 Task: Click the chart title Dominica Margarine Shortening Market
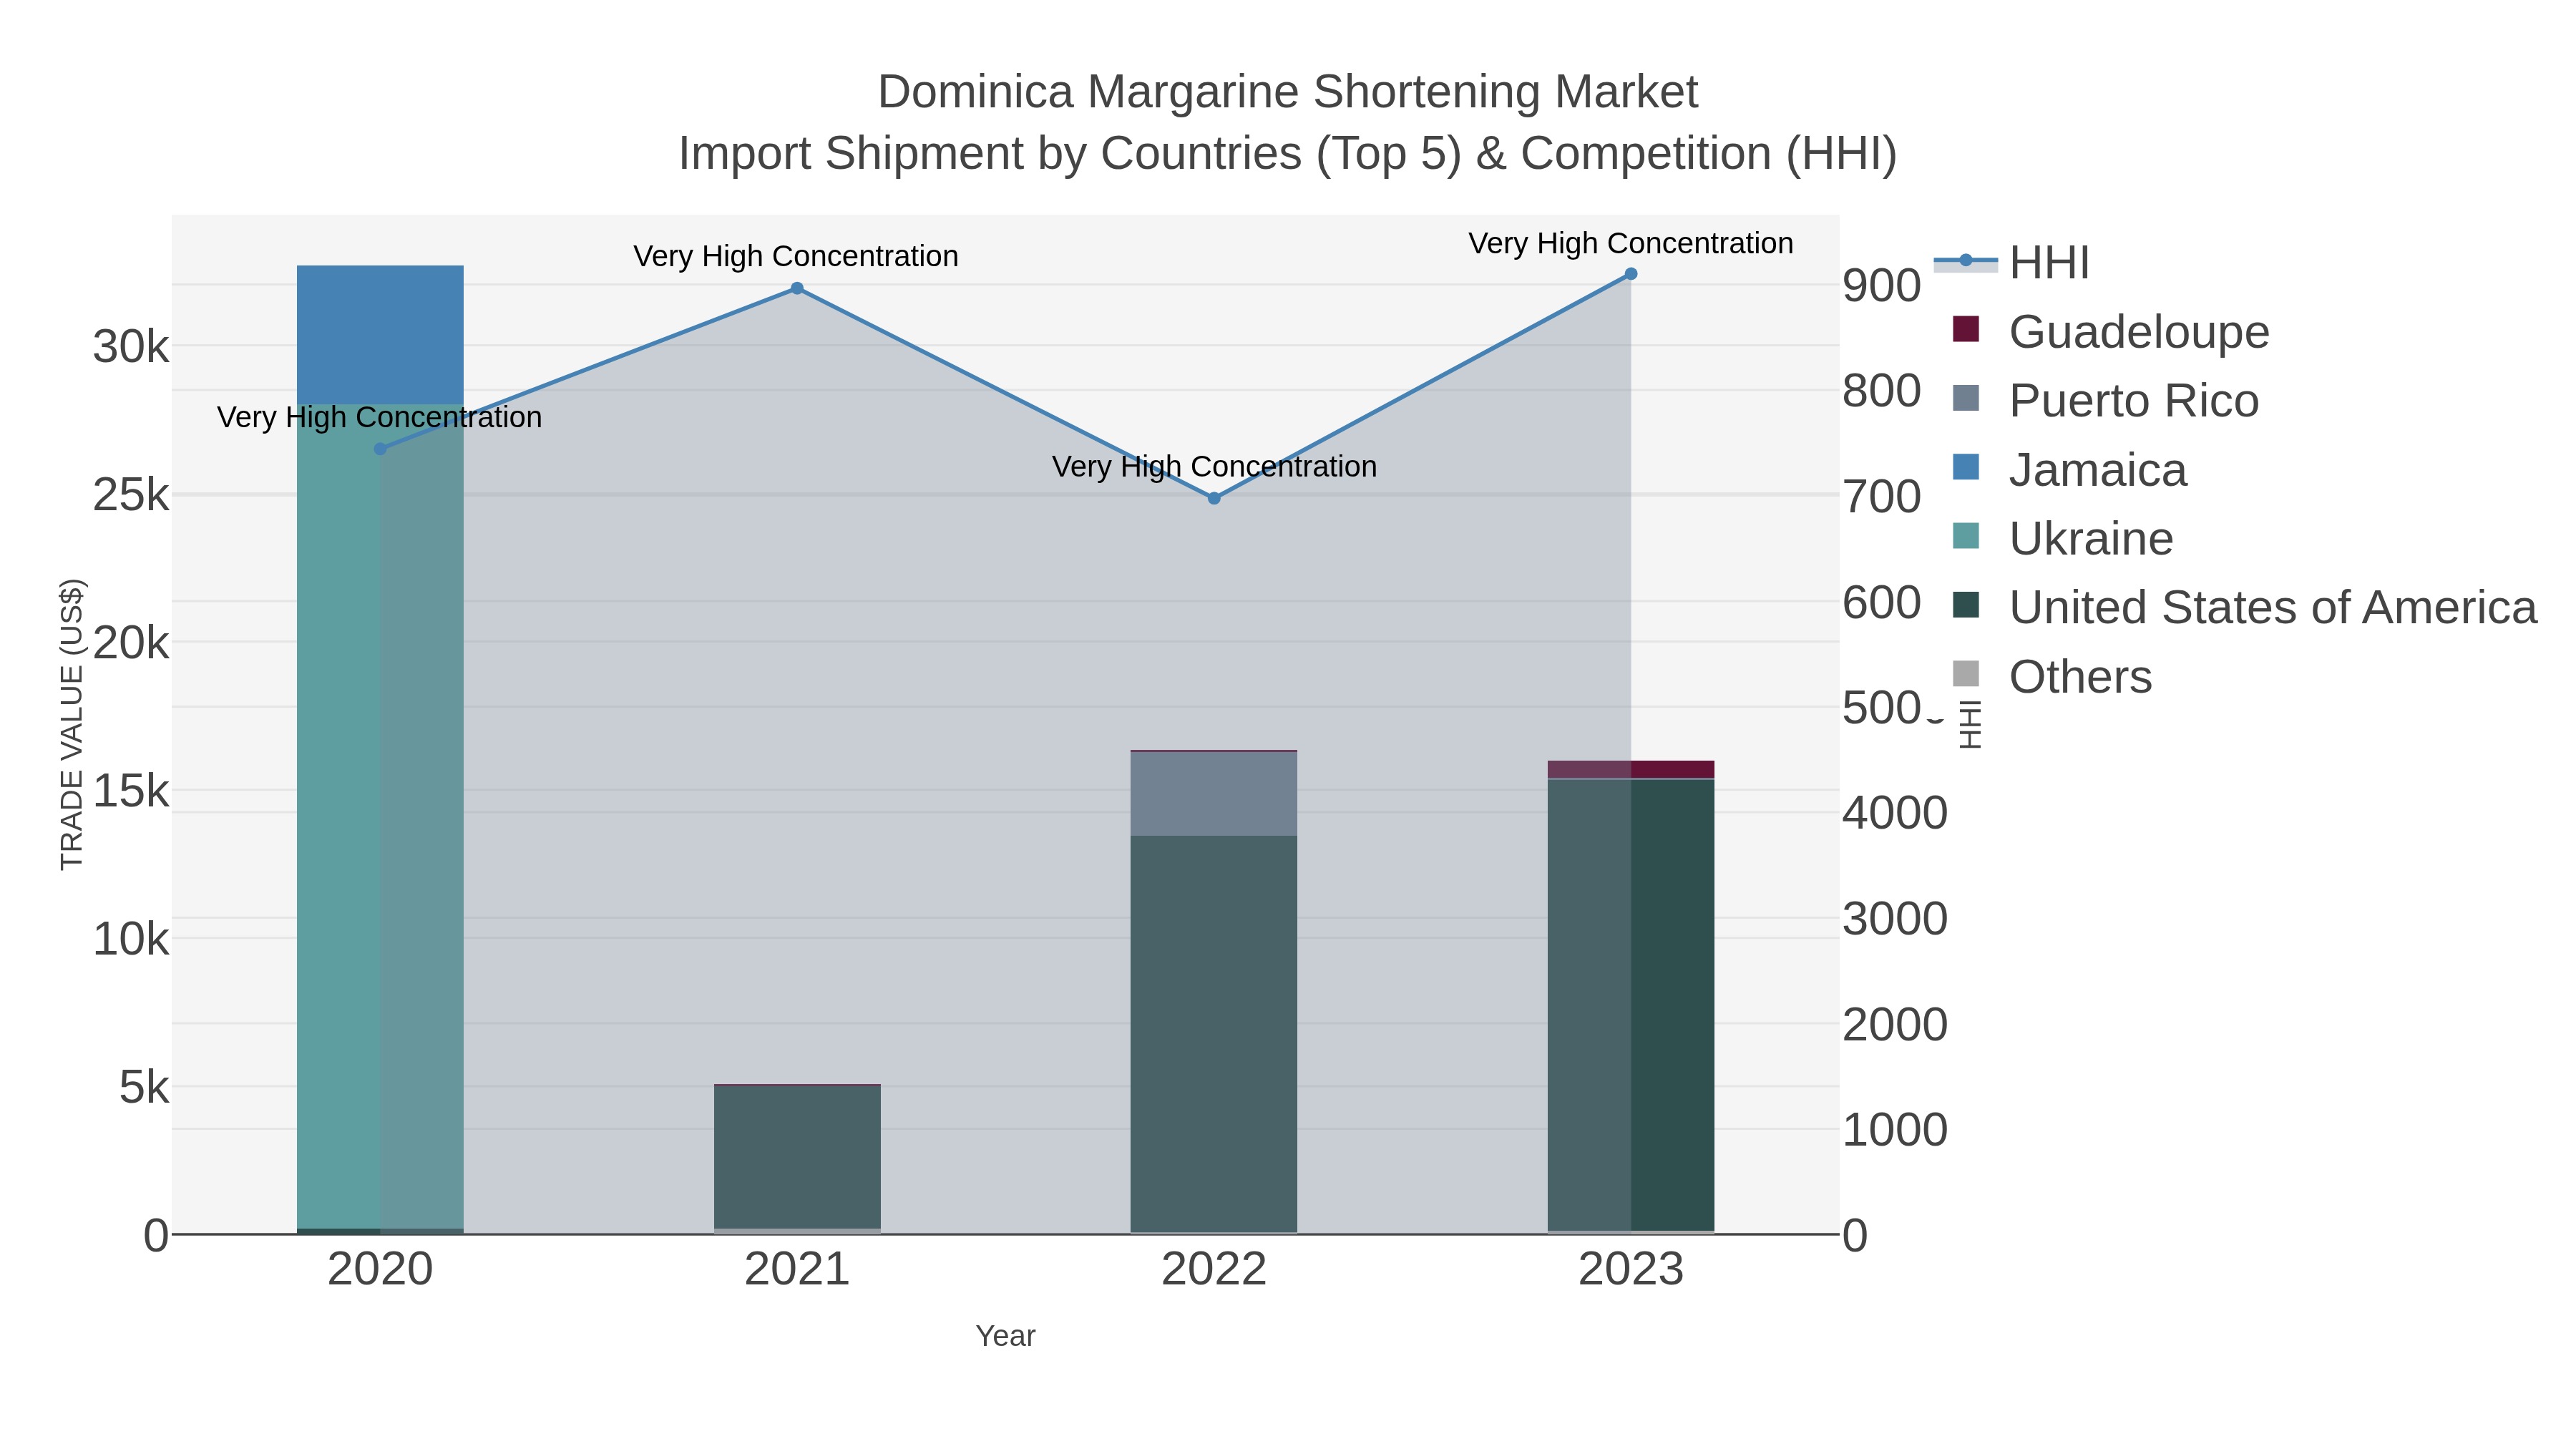pyautogui.click(x=1287, y=92)
